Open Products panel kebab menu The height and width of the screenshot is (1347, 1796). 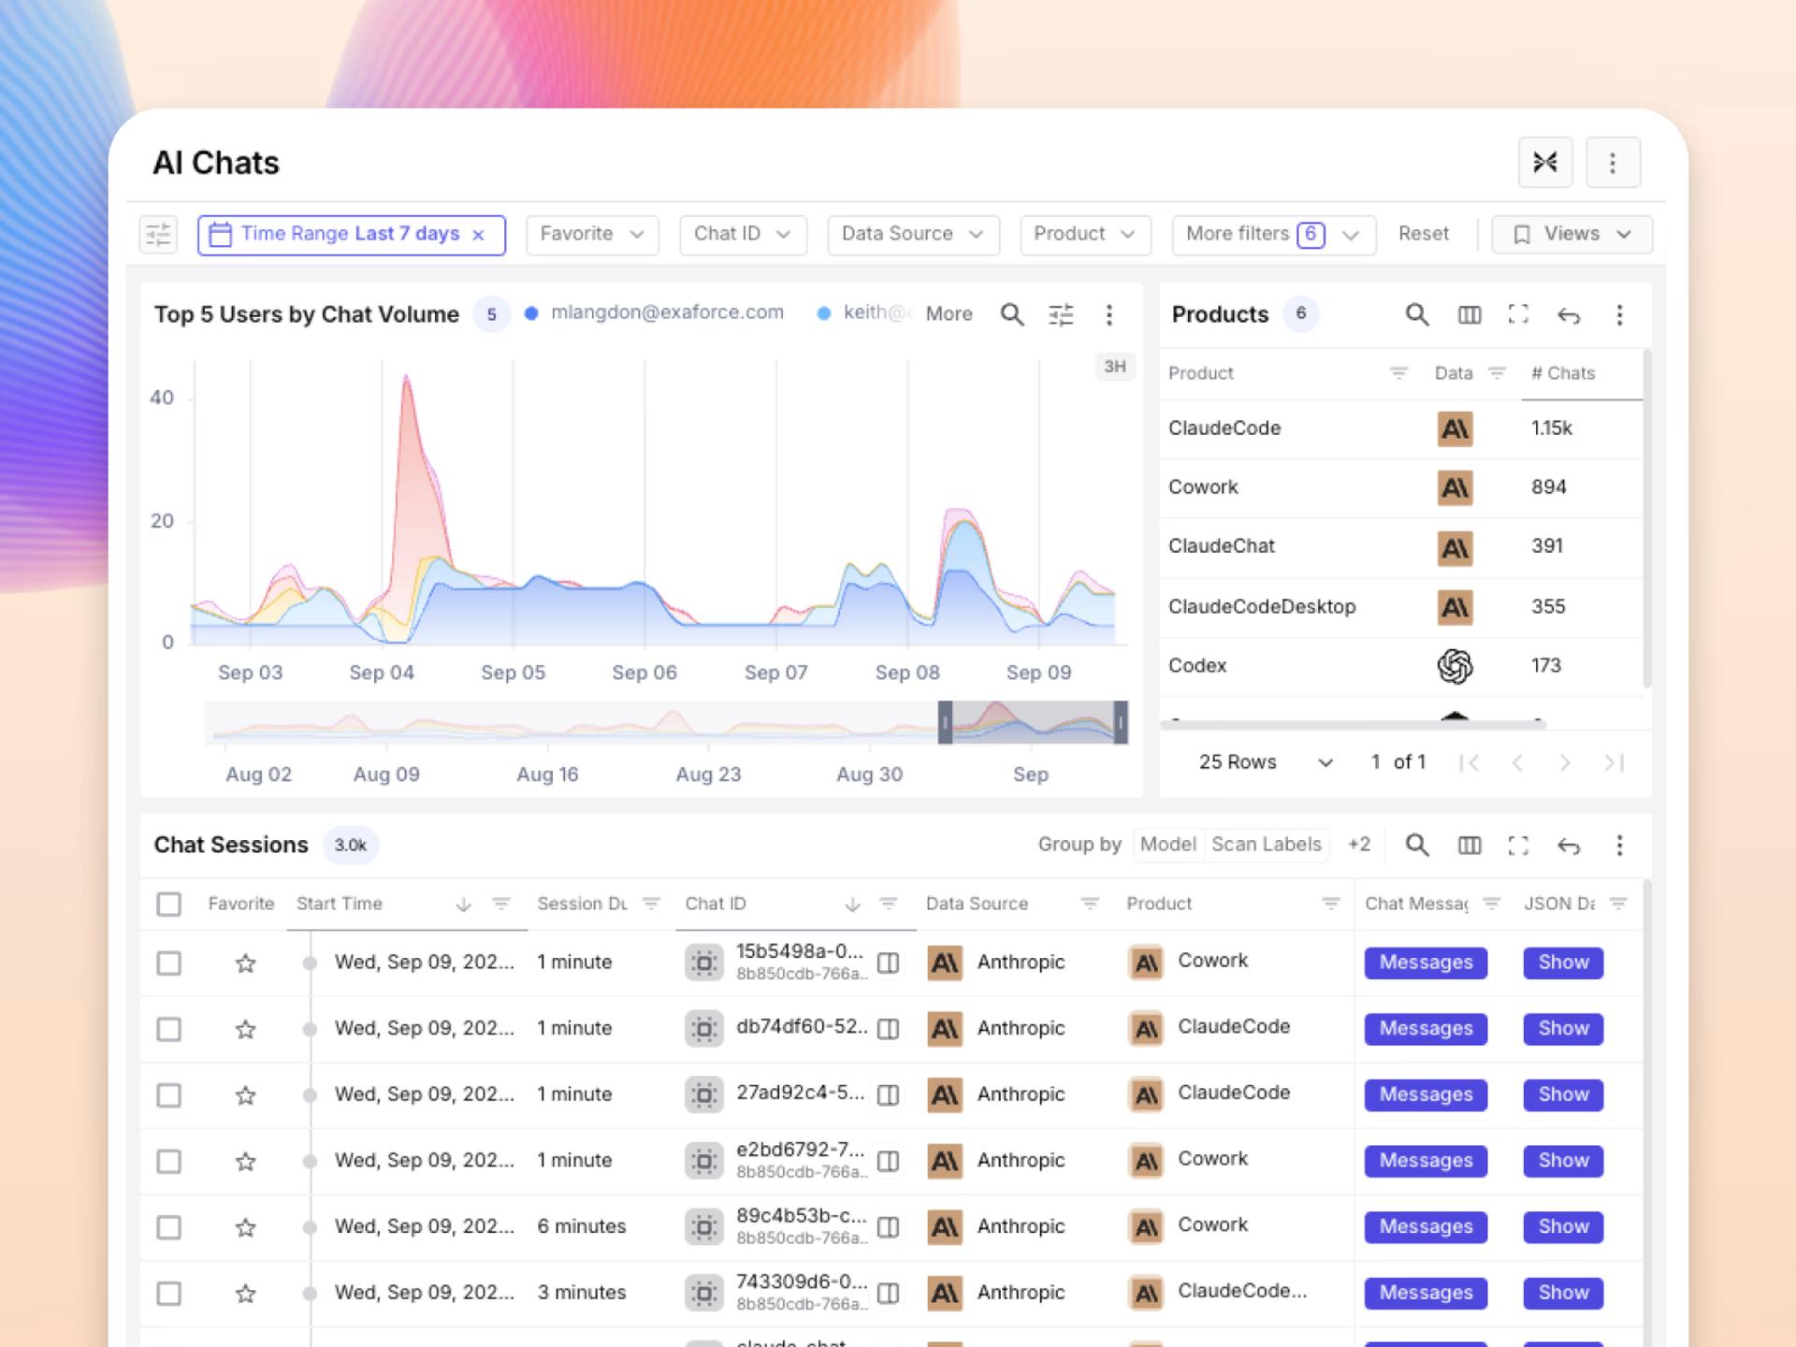click(1619, 314)
